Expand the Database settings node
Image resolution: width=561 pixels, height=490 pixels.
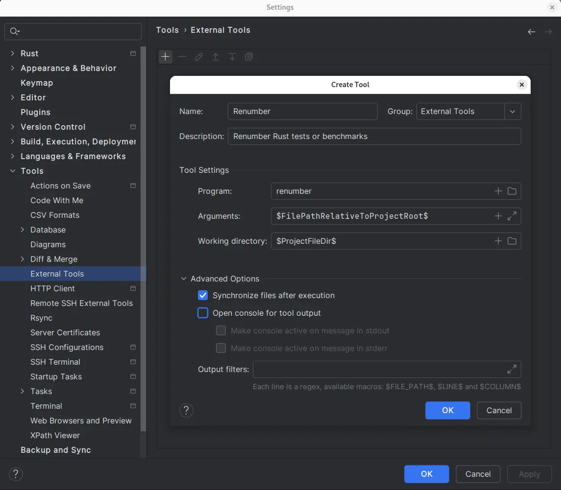pyautogui.click(x=23, y=230)
